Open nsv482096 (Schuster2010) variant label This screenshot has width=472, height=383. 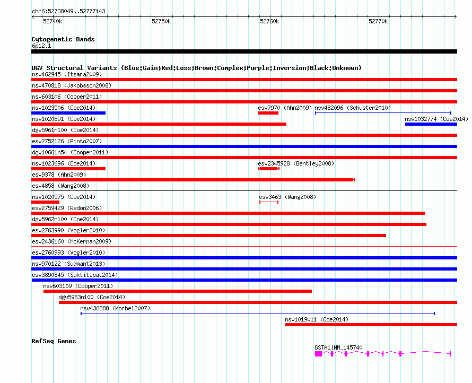click(353, 108)
